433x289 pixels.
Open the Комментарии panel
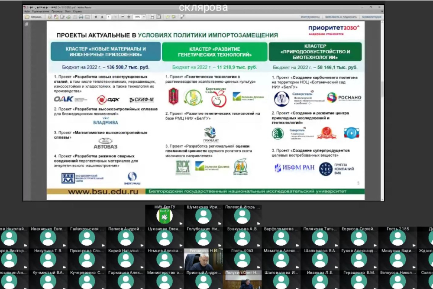[x=372, y=17]
